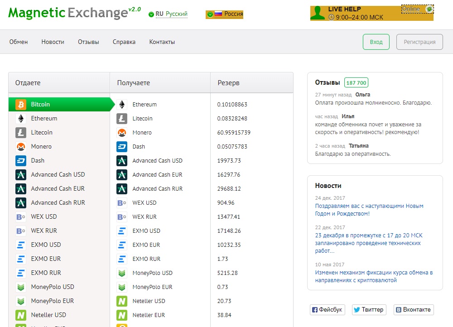The height and width of the screenshot is (327, 453).
Task: Click the Advanced Cash USD icon under Отдаете
Action: coord(21,174)
